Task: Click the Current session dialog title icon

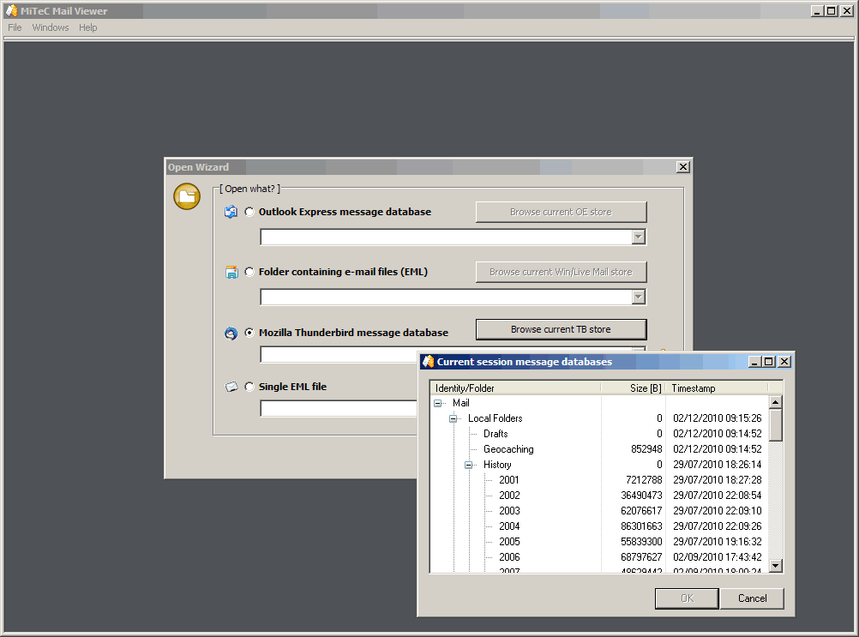Action: pyautogui.click(x=428, y=362)
